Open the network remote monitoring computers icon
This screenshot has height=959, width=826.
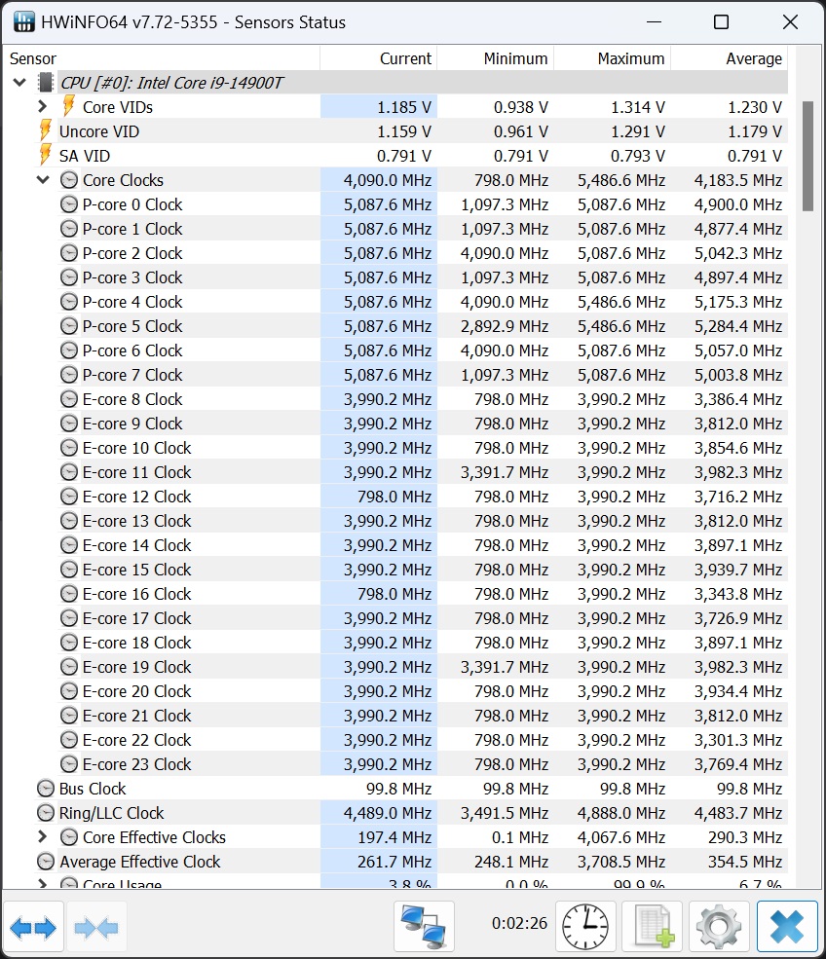pyautogui.click(x=424, y=927)
